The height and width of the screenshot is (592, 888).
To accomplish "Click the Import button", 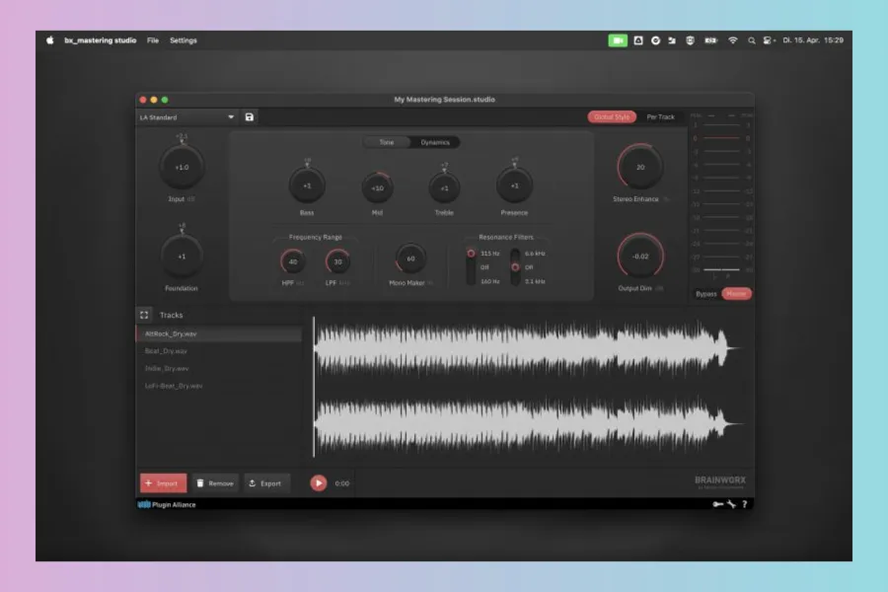I will pyautogui.click(x=162, y=483).
